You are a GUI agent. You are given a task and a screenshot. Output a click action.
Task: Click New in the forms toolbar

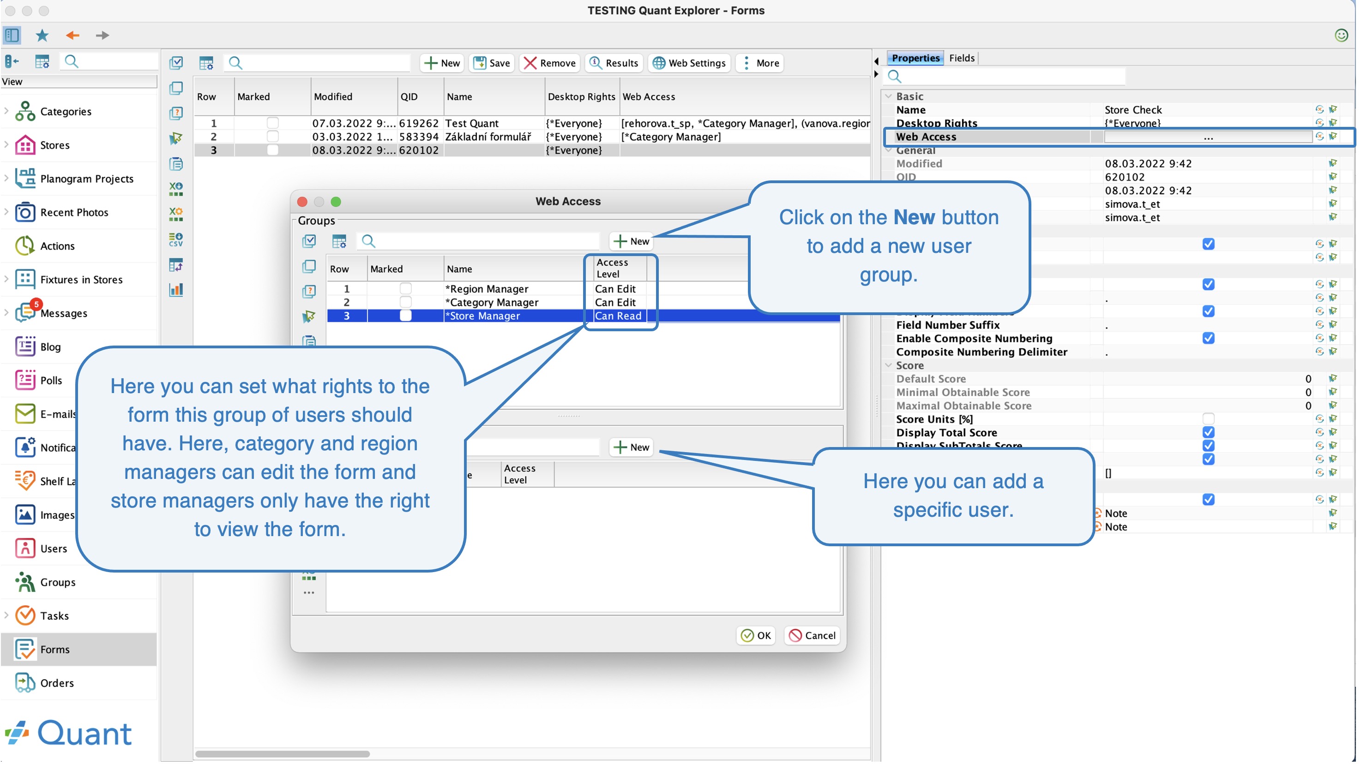tap(442, 63)
